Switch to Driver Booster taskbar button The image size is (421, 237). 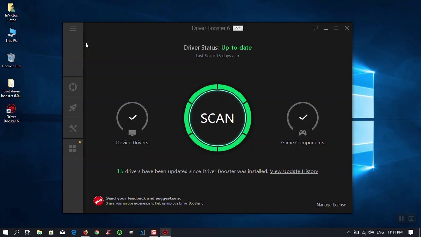165,232
